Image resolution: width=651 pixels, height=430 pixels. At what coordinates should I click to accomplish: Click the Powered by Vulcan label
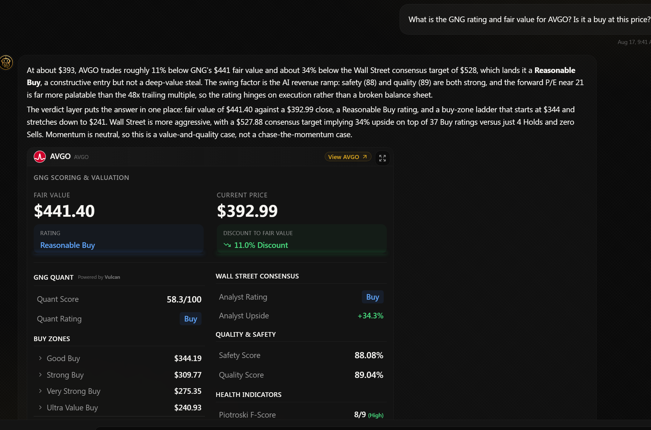(99, 277)
